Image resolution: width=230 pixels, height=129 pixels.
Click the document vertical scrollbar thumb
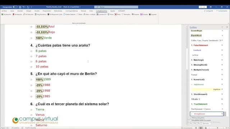(x=187, y=59)
